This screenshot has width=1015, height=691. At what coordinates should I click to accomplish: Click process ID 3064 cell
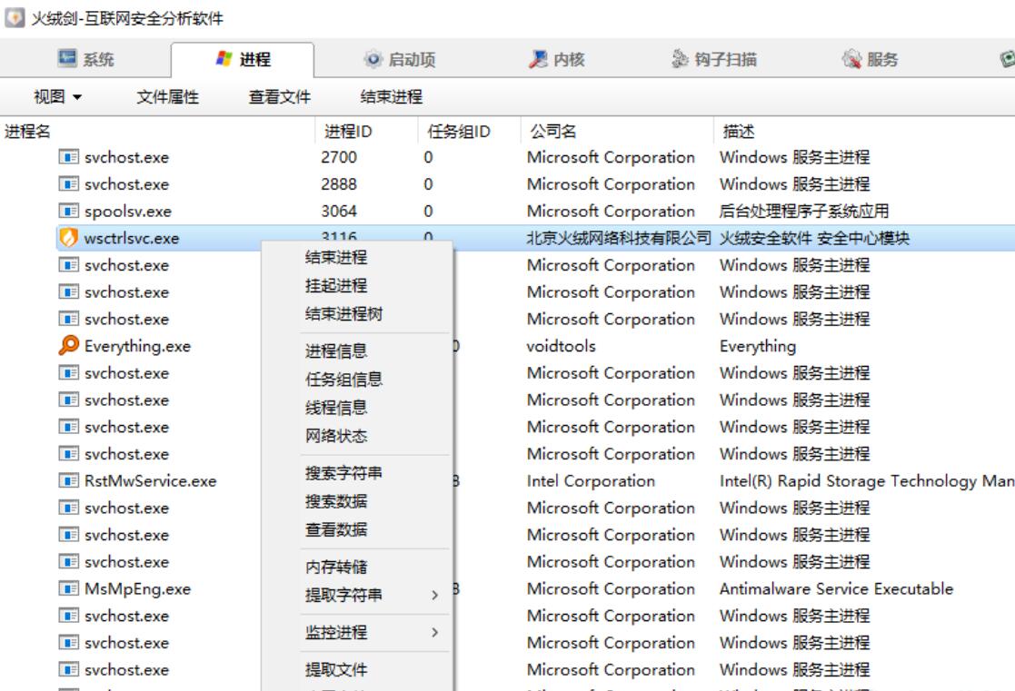pos(339,211)
